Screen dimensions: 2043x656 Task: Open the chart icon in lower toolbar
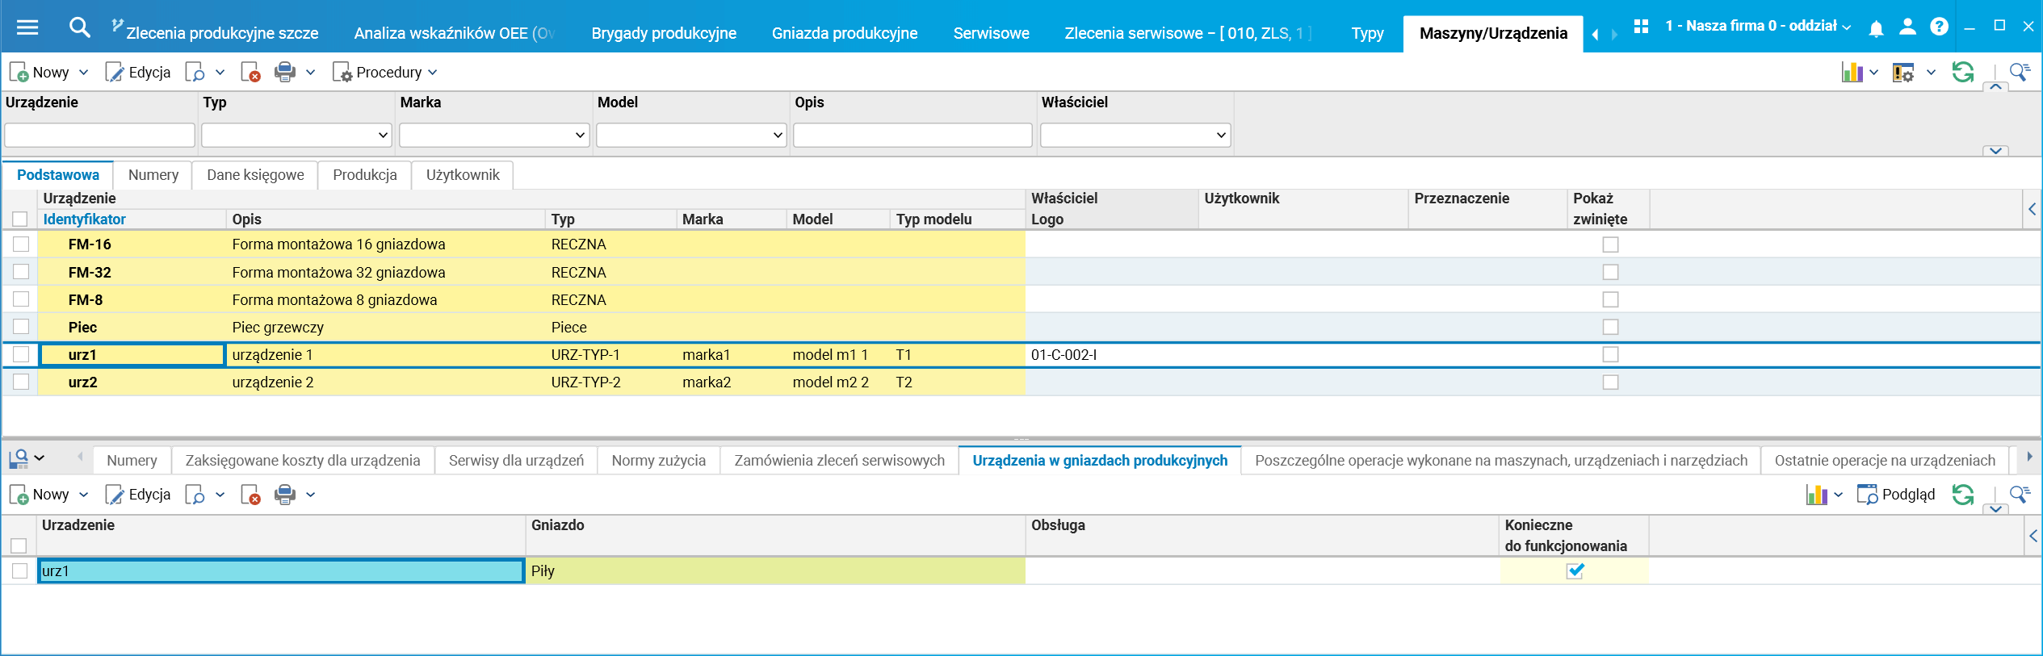[1817, 495]
